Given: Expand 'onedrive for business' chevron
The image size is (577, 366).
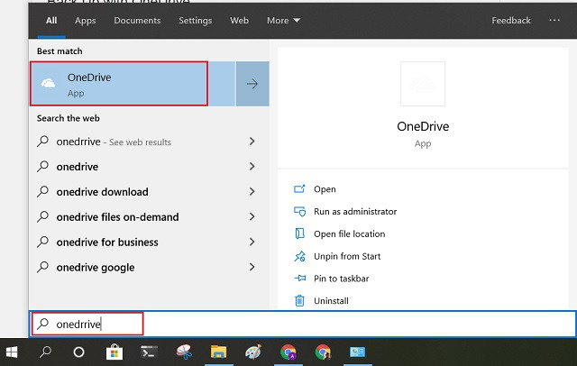Looking at the screenshot, I should click(x=252, y=242).
